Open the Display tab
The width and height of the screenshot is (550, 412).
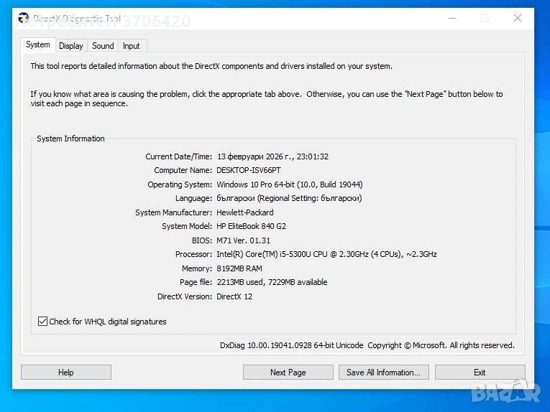[71, 46]
